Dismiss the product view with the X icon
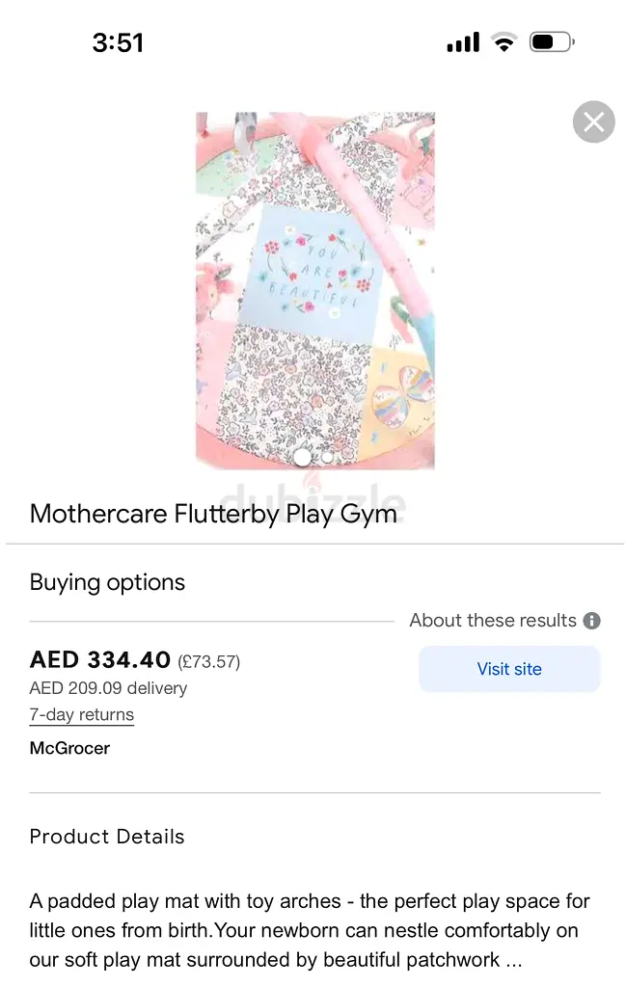 point(593,121)
